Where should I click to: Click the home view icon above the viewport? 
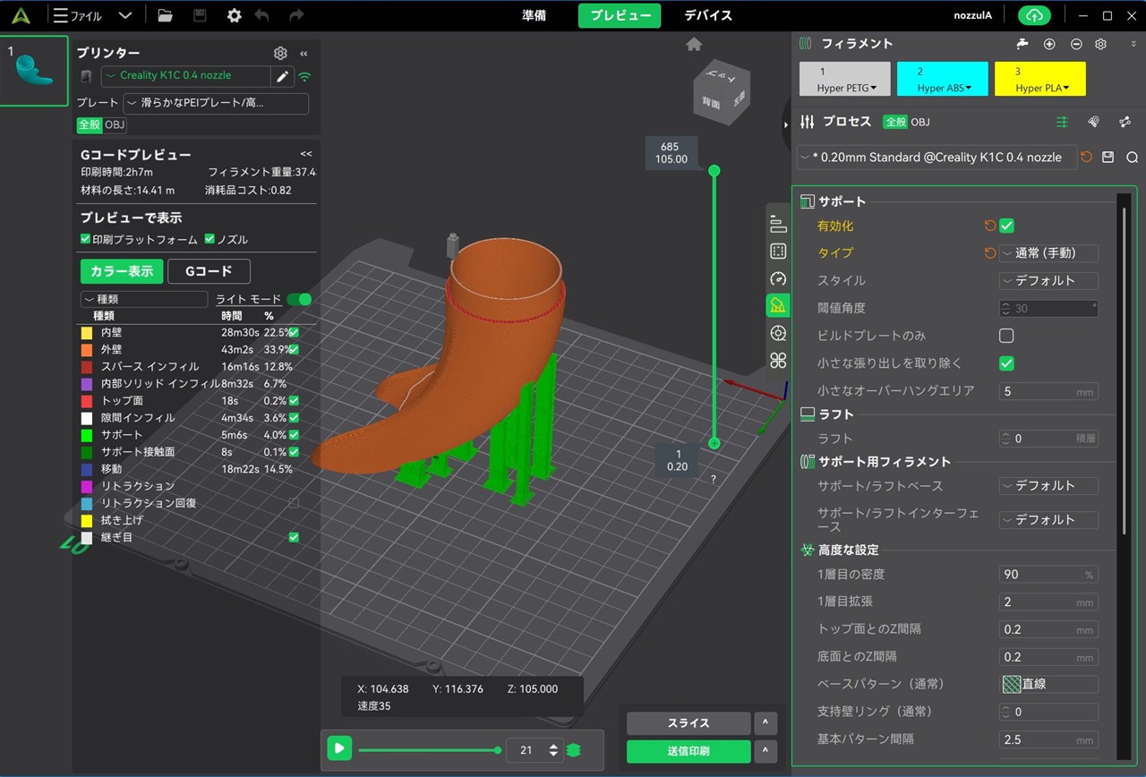[694, 45]
